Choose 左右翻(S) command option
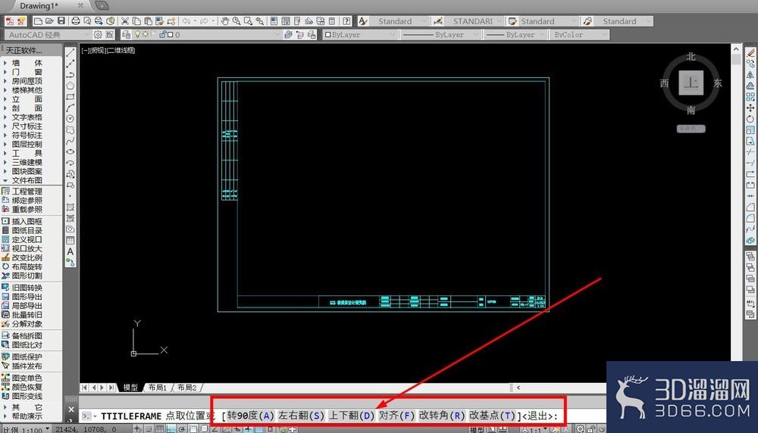 coord(301,416)
